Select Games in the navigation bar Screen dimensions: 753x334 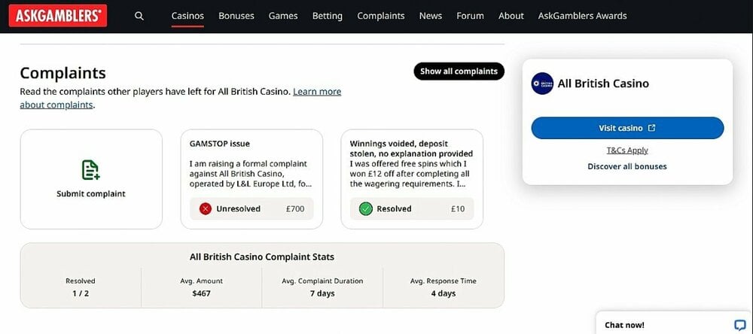tap(283, 16)
